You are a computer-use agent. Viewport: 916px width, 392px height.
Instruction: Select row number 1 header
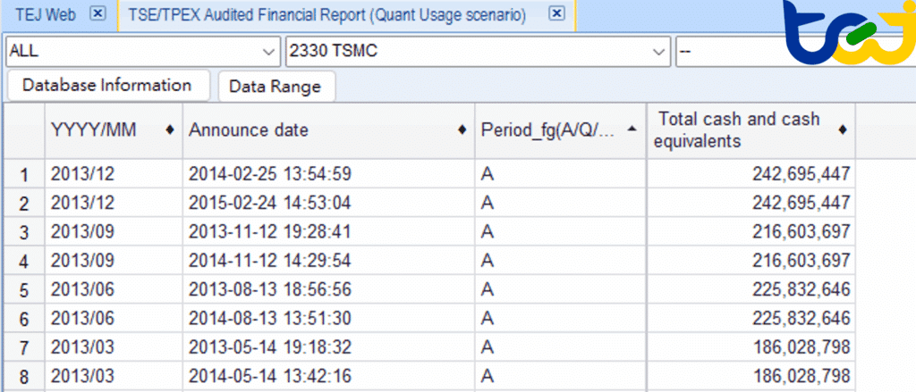pyautogui.click(x=24, y=174)
